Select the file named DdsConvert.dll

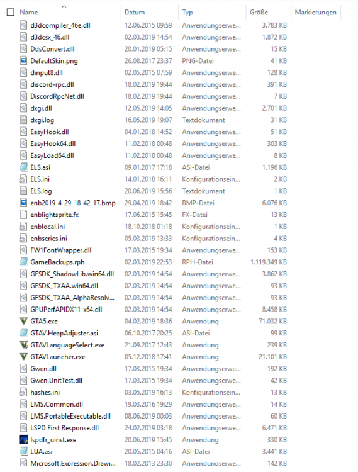tap(52, 48)
